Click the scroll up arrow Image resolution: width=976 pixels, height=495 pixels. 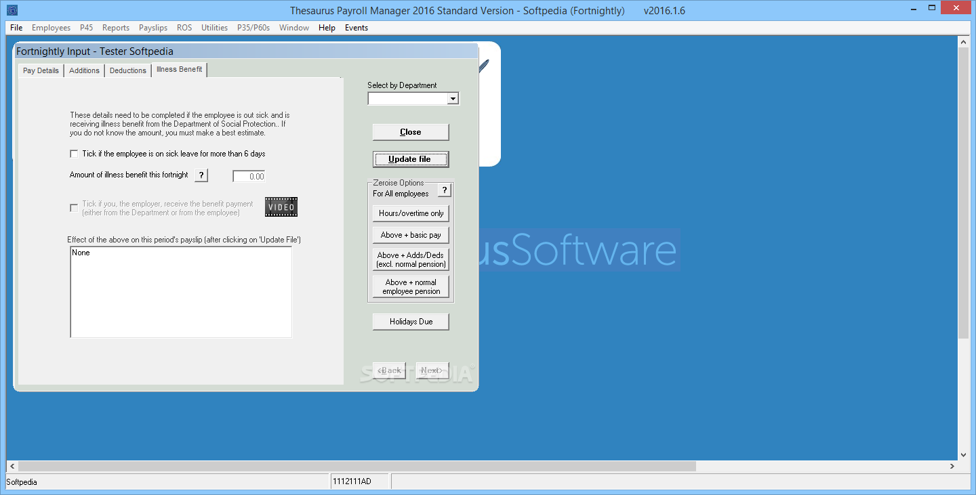pos(963,41)
